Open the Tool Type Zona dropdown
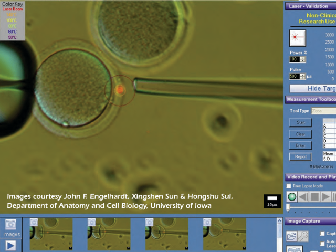Viewport: 336px width, 252px height. point(323,111)
